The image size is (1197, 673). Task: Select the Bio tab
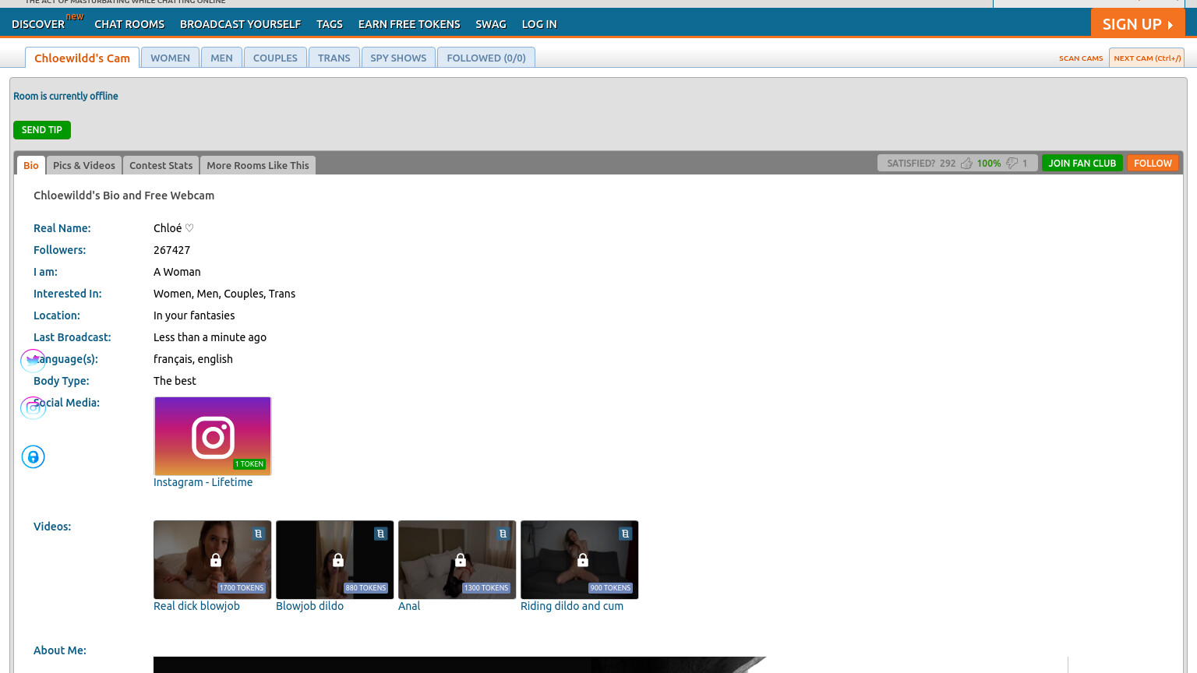tap(31, 165)
